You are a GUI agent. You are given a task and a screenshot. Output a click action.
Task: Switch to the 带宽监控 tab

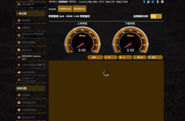click(x=52, y=9)
